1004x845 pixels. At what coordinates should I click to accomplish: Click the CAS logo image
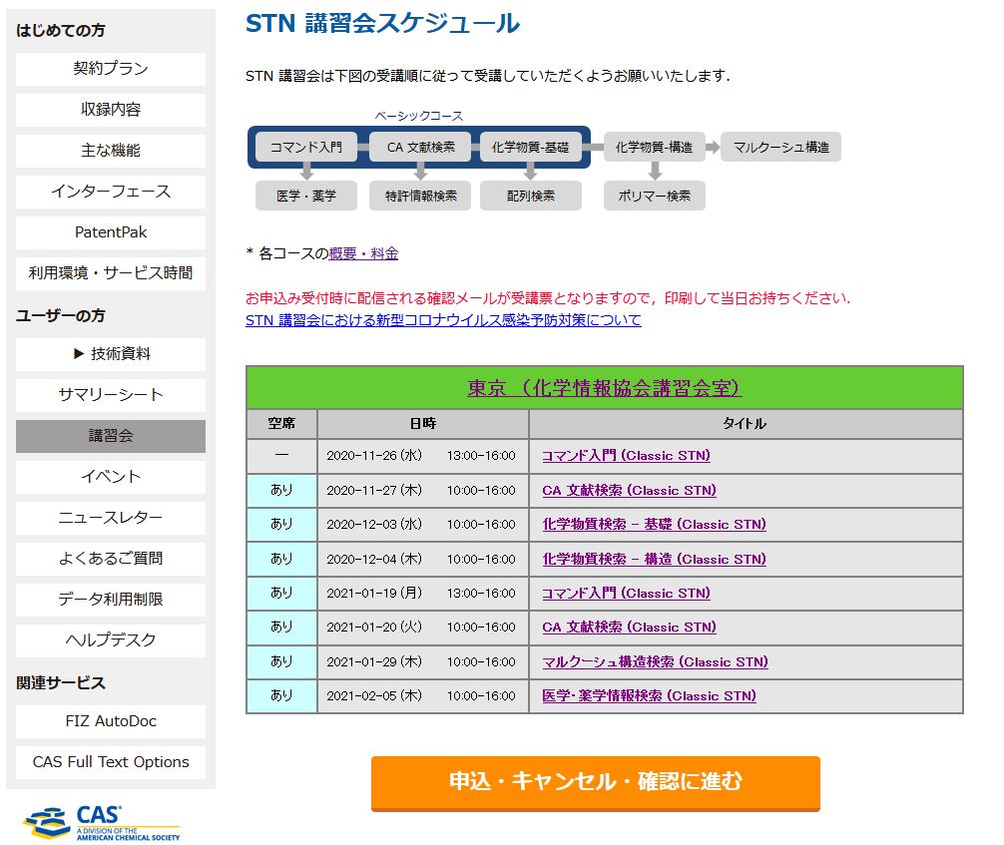[x=103, y=823]
